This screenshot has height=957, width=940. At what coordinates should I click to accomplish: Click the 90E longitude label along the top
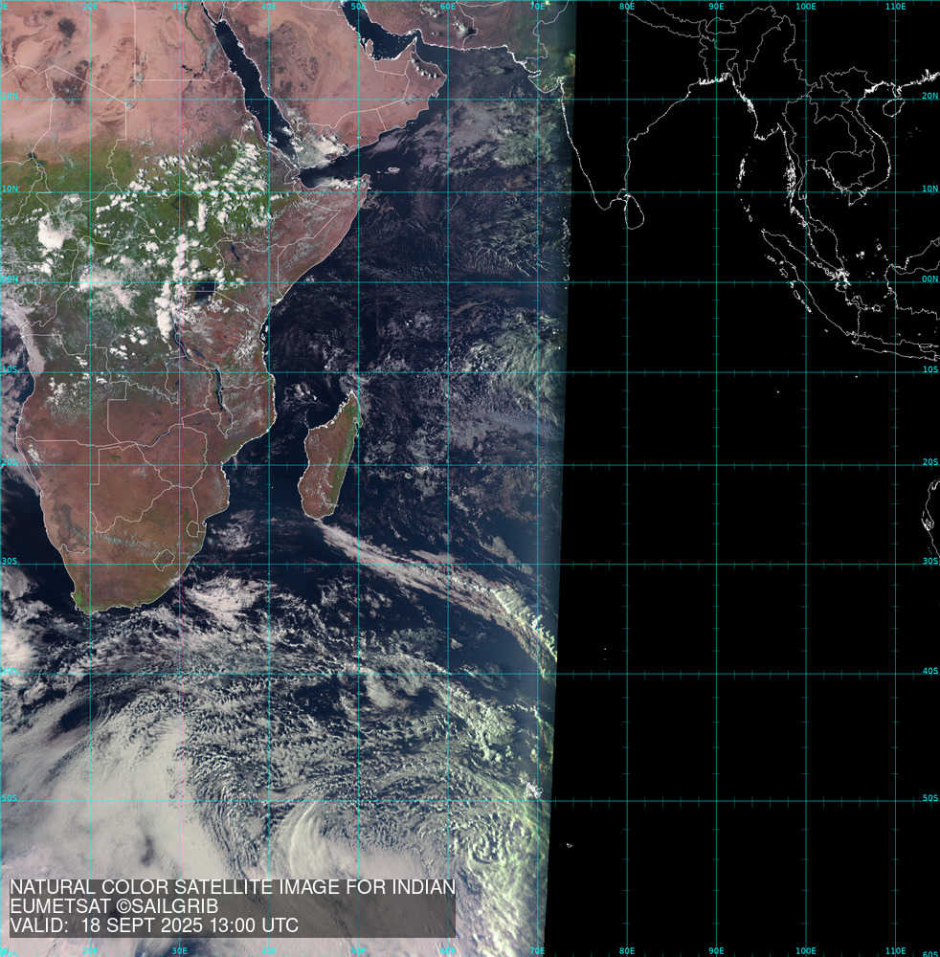tap(716, 7)
